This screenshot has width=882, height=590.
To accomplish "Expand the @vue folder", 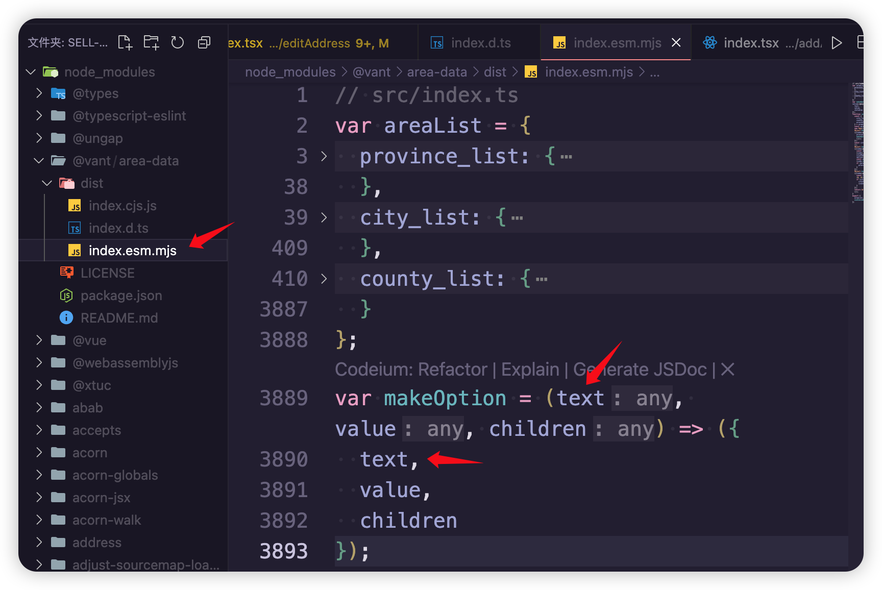I will click(x=39, y=340).
